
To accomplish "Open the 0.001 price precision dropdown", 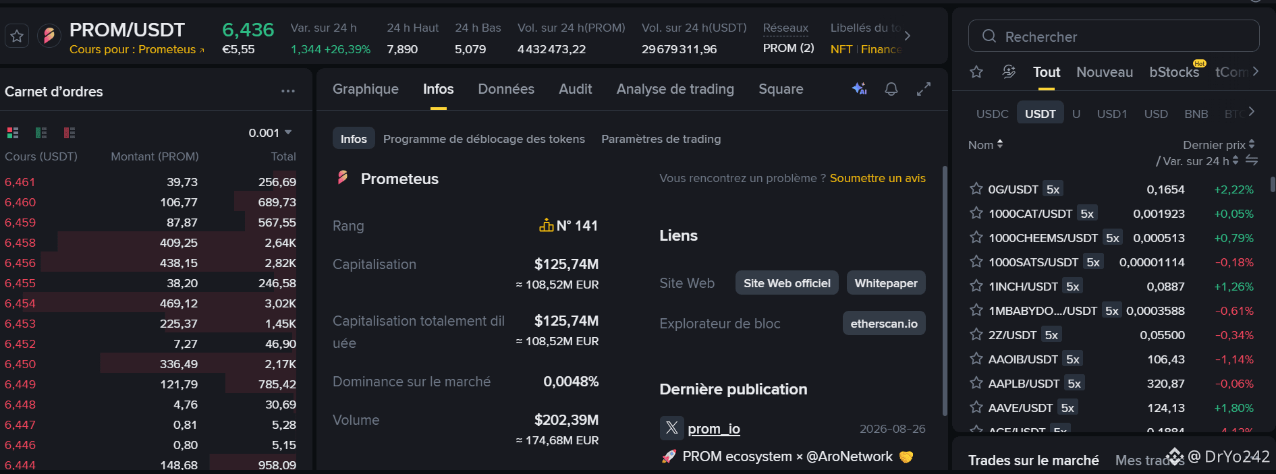I will pos(270,133).
